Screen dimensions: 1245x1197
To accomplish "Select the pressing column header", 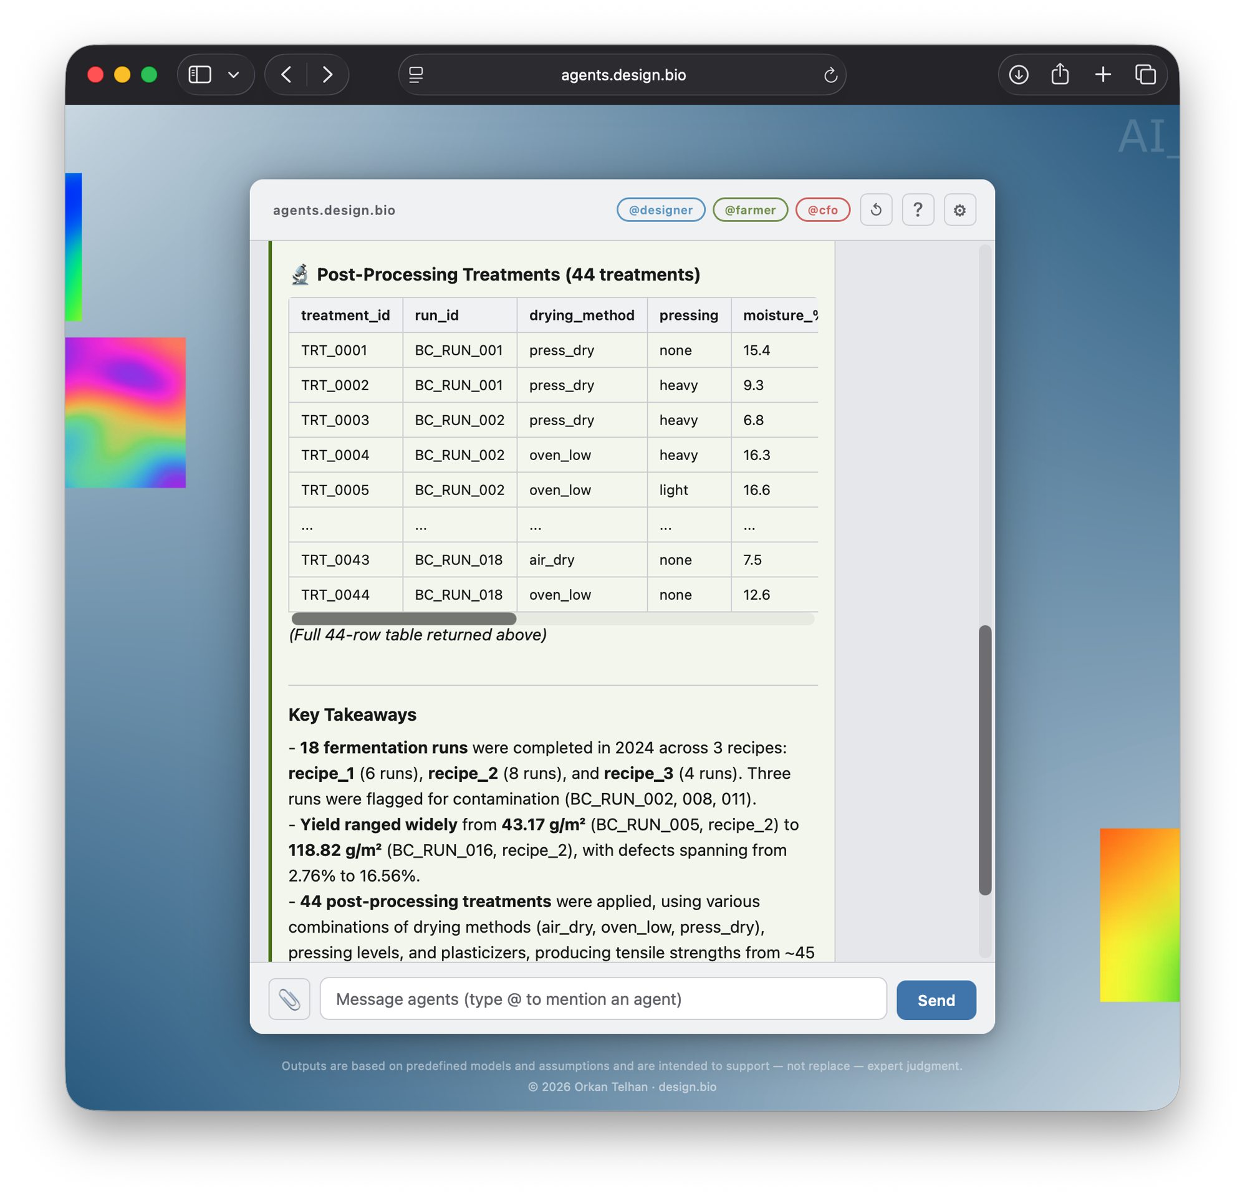I will (689, 315).
